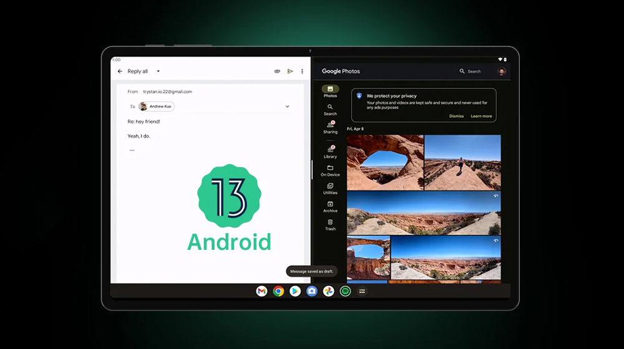Open Gmail's three-dot overflow menu

click(302, 71)
